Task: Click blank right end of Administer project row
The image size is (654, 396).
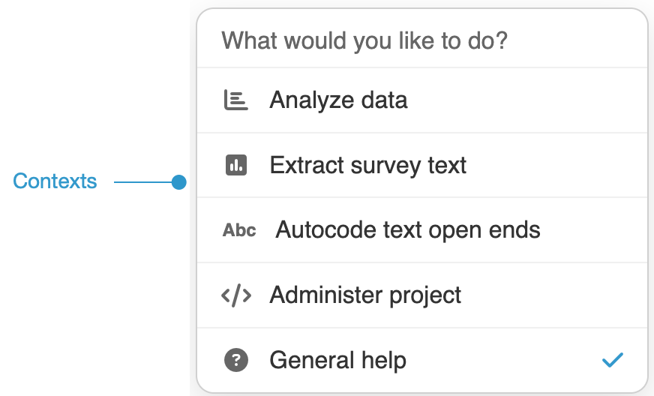Action: tap(570, 295)
